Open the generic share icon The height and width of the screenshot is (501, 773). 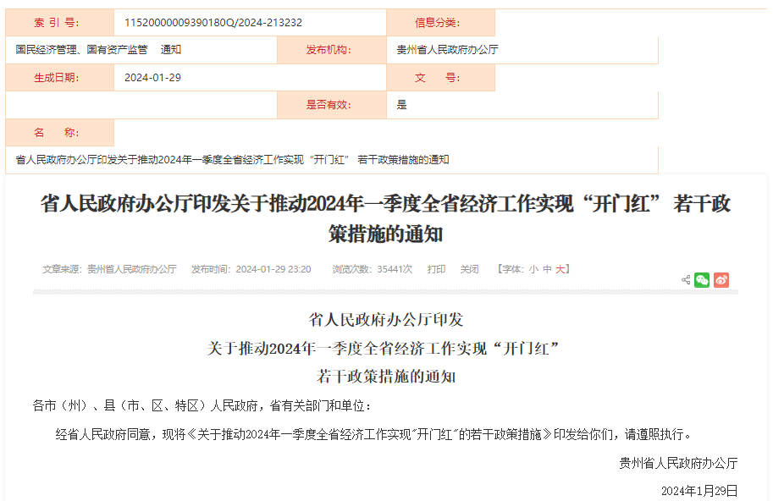click(x=684, y=279)
